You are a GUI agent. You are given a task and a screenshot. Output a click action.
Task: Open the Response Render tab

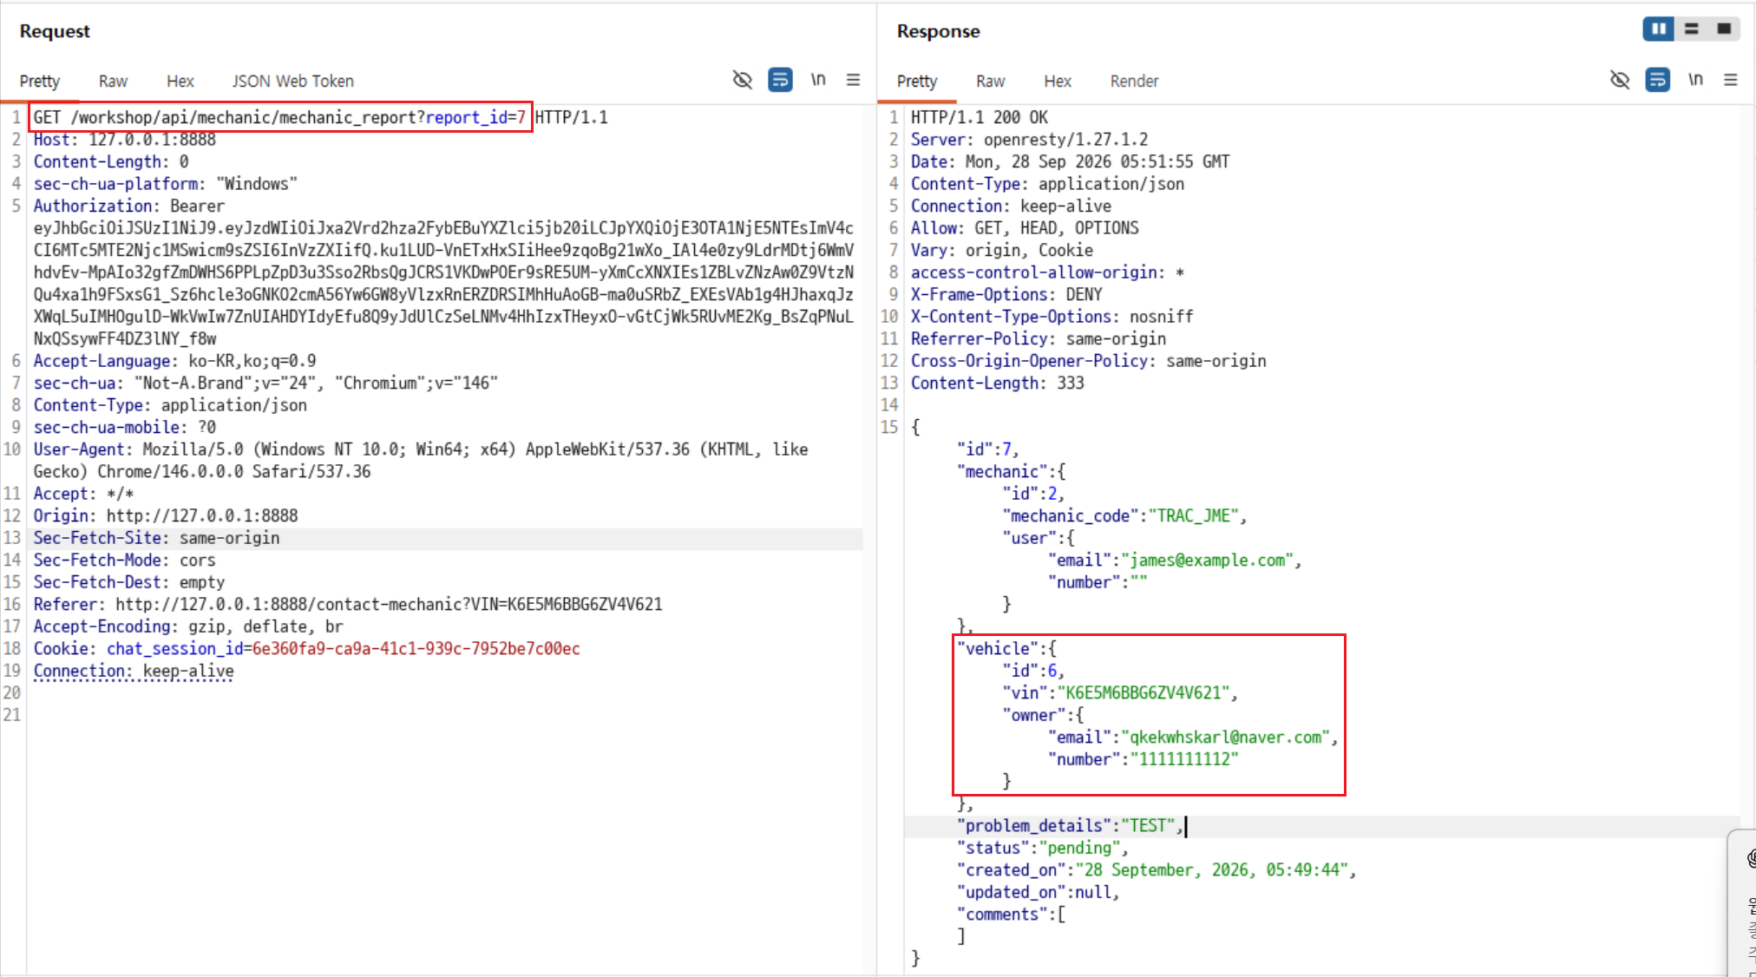(x=1134, y=81)
